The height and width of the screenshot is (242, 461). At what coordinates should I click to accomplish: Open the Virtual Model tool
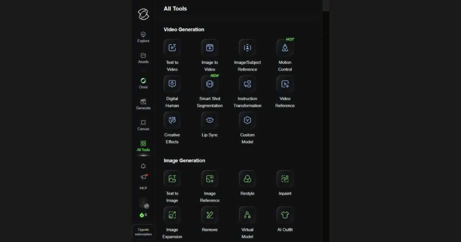(247, 223)
